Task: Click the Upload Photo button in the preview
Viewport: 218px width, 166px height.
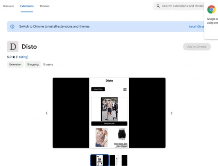Action: click(x=98, y=89)
